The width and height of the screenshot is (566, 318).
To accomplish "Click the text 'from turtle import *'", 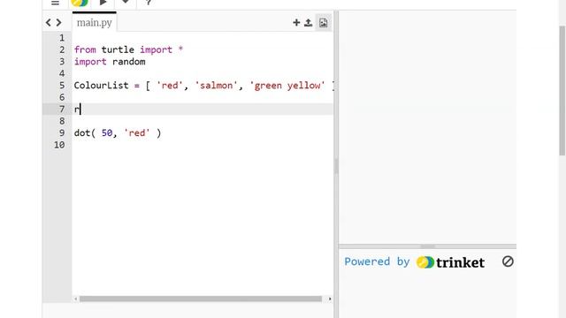I will [x=128, y=49].
